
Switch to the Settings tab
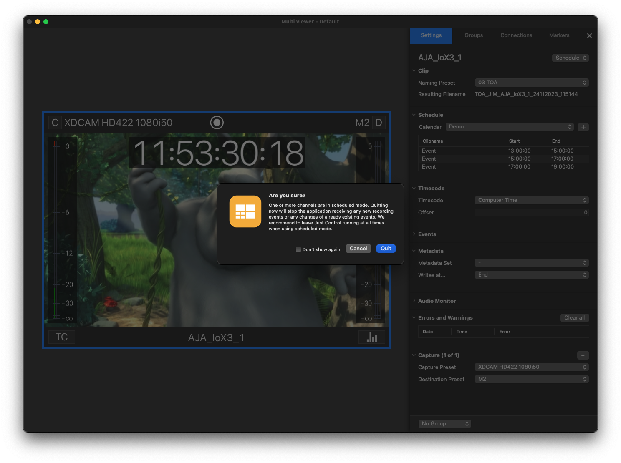tap(431, 35)
